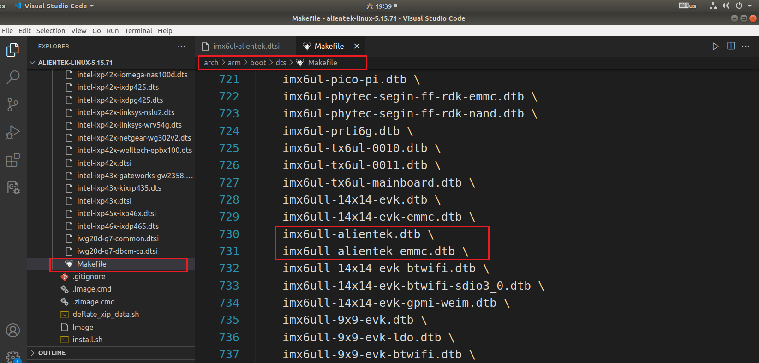This screenshot has height=363, width=759.
Task: Open the Explorer view in activity bar
Action: 13,49
